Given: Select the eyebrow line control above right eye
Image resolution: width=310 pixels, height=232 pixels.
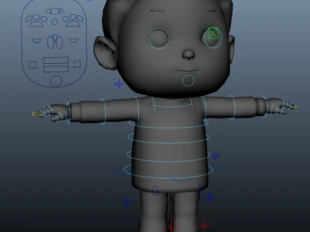Looking at the screenshot, I should (211, 10).
